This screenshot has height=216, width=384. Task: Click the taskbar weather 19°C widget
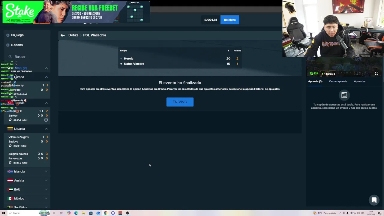tap(325, 213)
